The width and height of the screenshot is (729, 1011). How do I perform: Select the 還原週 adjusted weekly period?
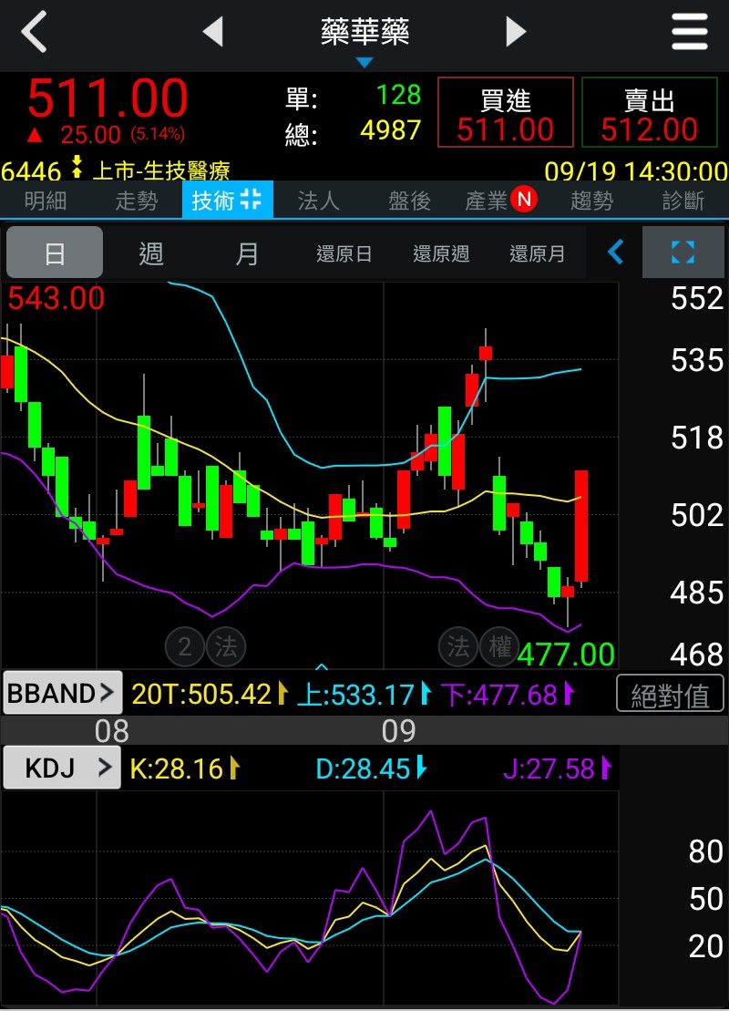(441, 253)
